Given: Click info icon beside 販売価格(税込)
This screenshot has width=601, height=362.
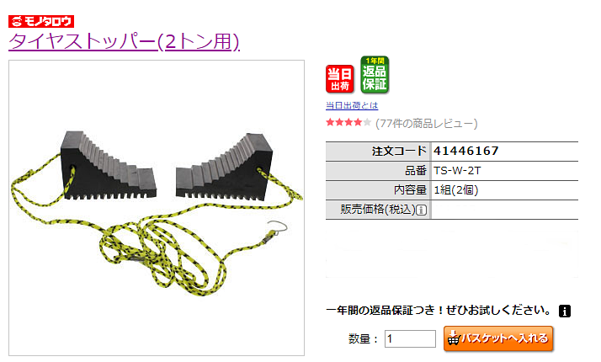Looking at the screenshot, I should click(421, 210).
